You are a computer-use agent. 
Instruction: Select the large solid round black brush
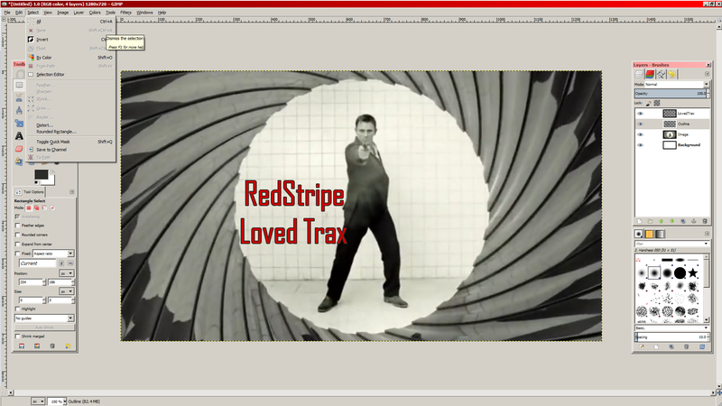click(x=680, y=273)
